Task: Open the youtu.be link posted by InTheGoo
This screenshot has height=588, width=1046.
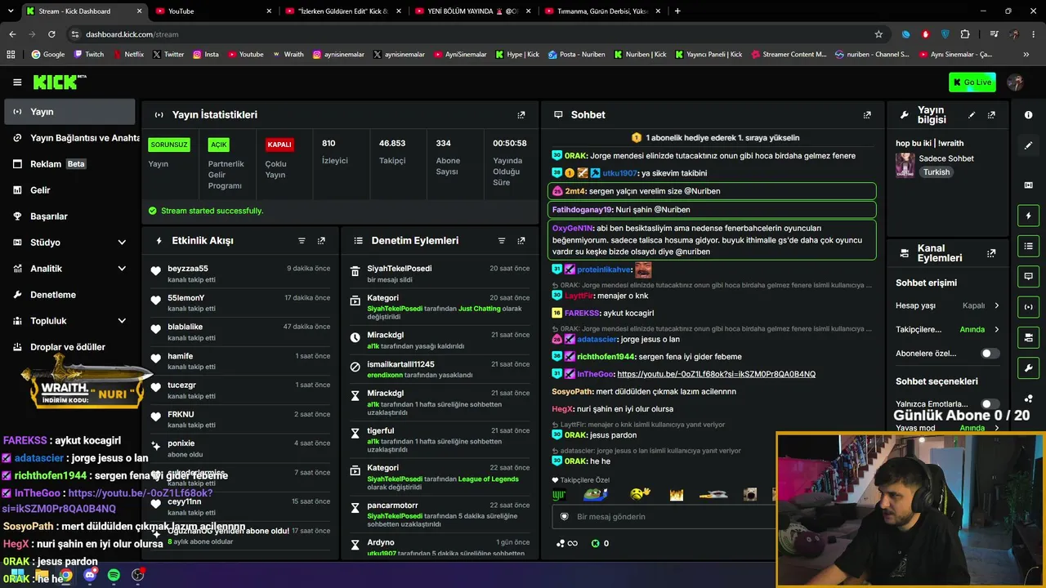Action: click(x=716, y=374)
